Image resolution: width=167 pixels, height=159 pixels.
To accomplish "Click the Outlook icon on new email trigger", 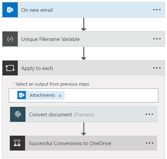I will (10, 10).
